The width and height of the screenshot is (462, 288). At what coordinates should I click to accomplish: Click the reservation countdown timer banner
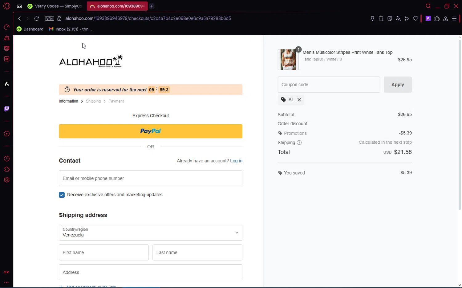(x=151, y=90)
